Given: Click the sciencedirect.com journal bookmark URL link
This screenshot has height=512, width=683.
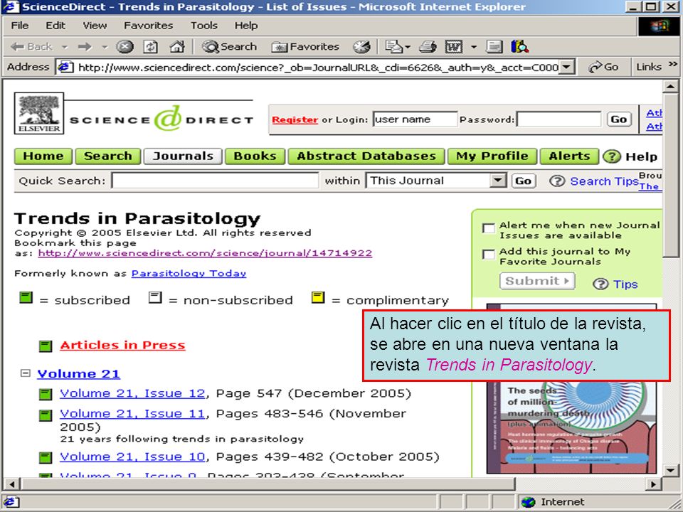Looking at the screenshot, I should (205, 253).
